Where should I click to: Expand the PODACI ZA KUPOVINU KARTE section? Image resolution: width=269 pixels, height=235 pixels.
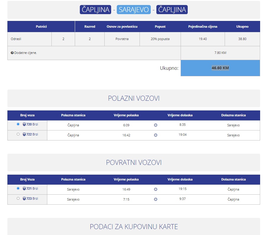tap(134, 227)
